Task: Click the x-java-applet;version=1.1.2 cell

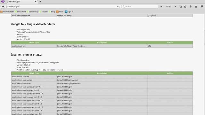Action: coord(34,100)
